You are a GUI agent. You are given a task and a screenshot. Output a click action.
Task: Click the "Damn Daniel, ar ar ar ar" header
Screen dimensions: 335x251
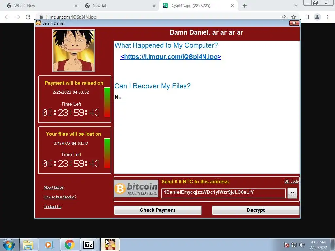tap(206, 32)
